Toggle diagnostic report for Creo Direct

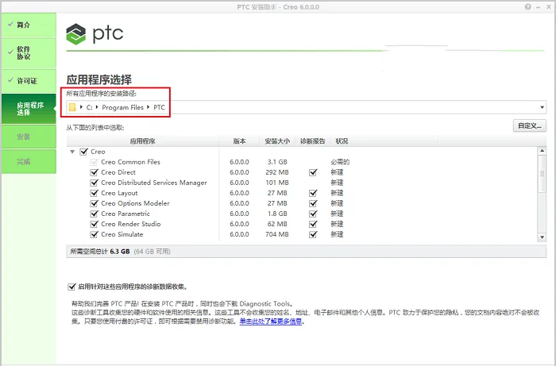313,172
